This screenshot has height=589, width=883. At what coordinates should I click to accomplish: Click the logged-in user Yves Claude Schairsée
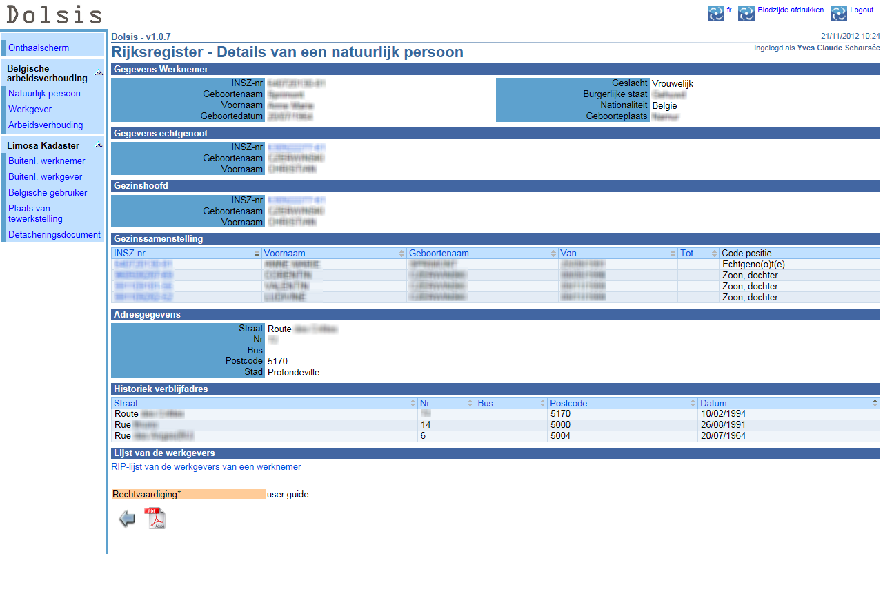(x=838, y=48)
